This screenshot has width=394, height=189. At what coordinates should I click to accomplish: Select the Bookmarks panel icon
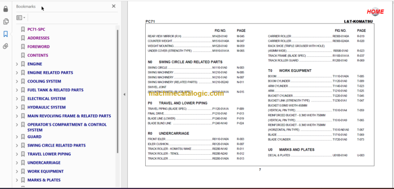[6, 34]
